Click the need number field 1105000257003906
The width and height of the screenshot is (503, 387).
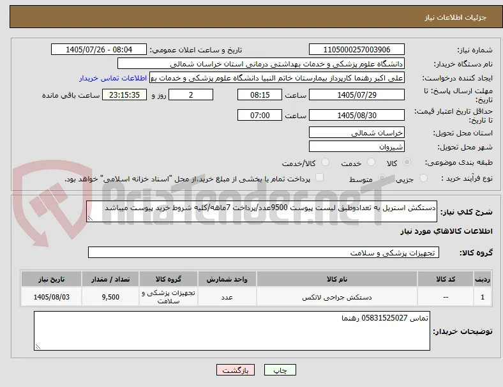(x=356, y=50)
